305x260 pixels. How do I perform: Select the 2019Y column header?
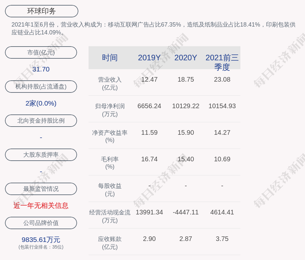click(149, 58)
